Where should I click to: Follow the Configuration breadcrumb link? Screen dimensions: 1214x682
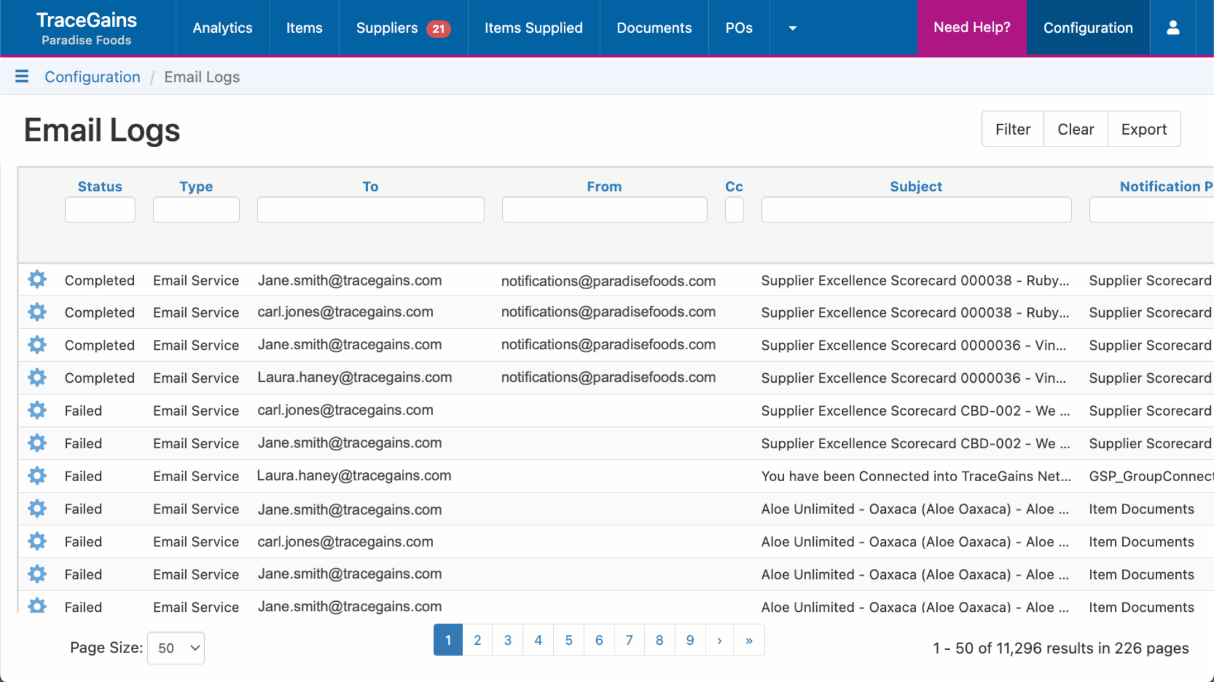pos(92,76)
